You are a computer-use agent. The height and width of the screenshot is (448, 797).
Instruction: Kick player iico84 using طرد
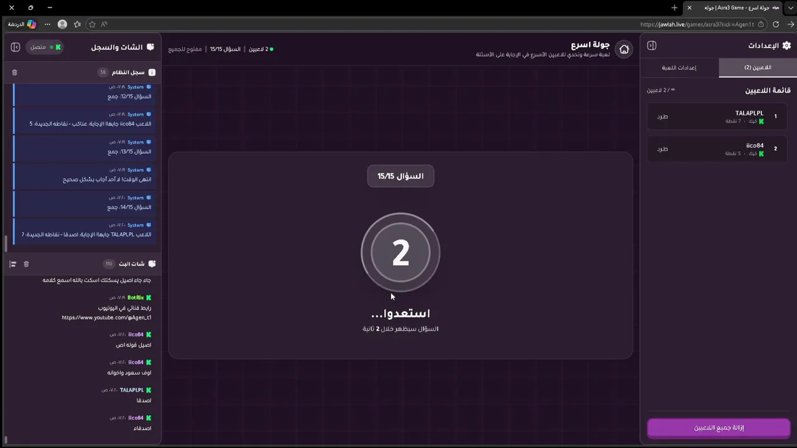click(663, 149)
